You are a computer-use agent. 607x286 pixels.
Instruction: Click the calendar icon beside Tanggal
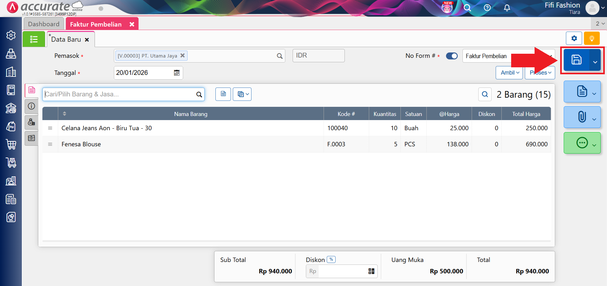177,73
